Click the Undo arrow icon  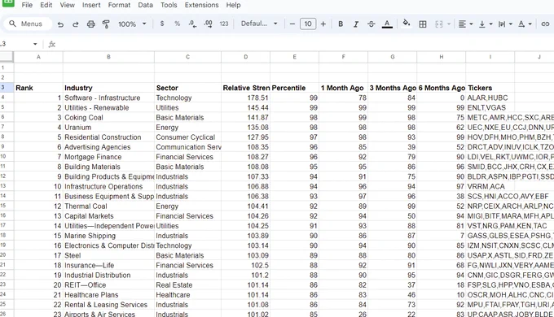(x=60, y=24)
